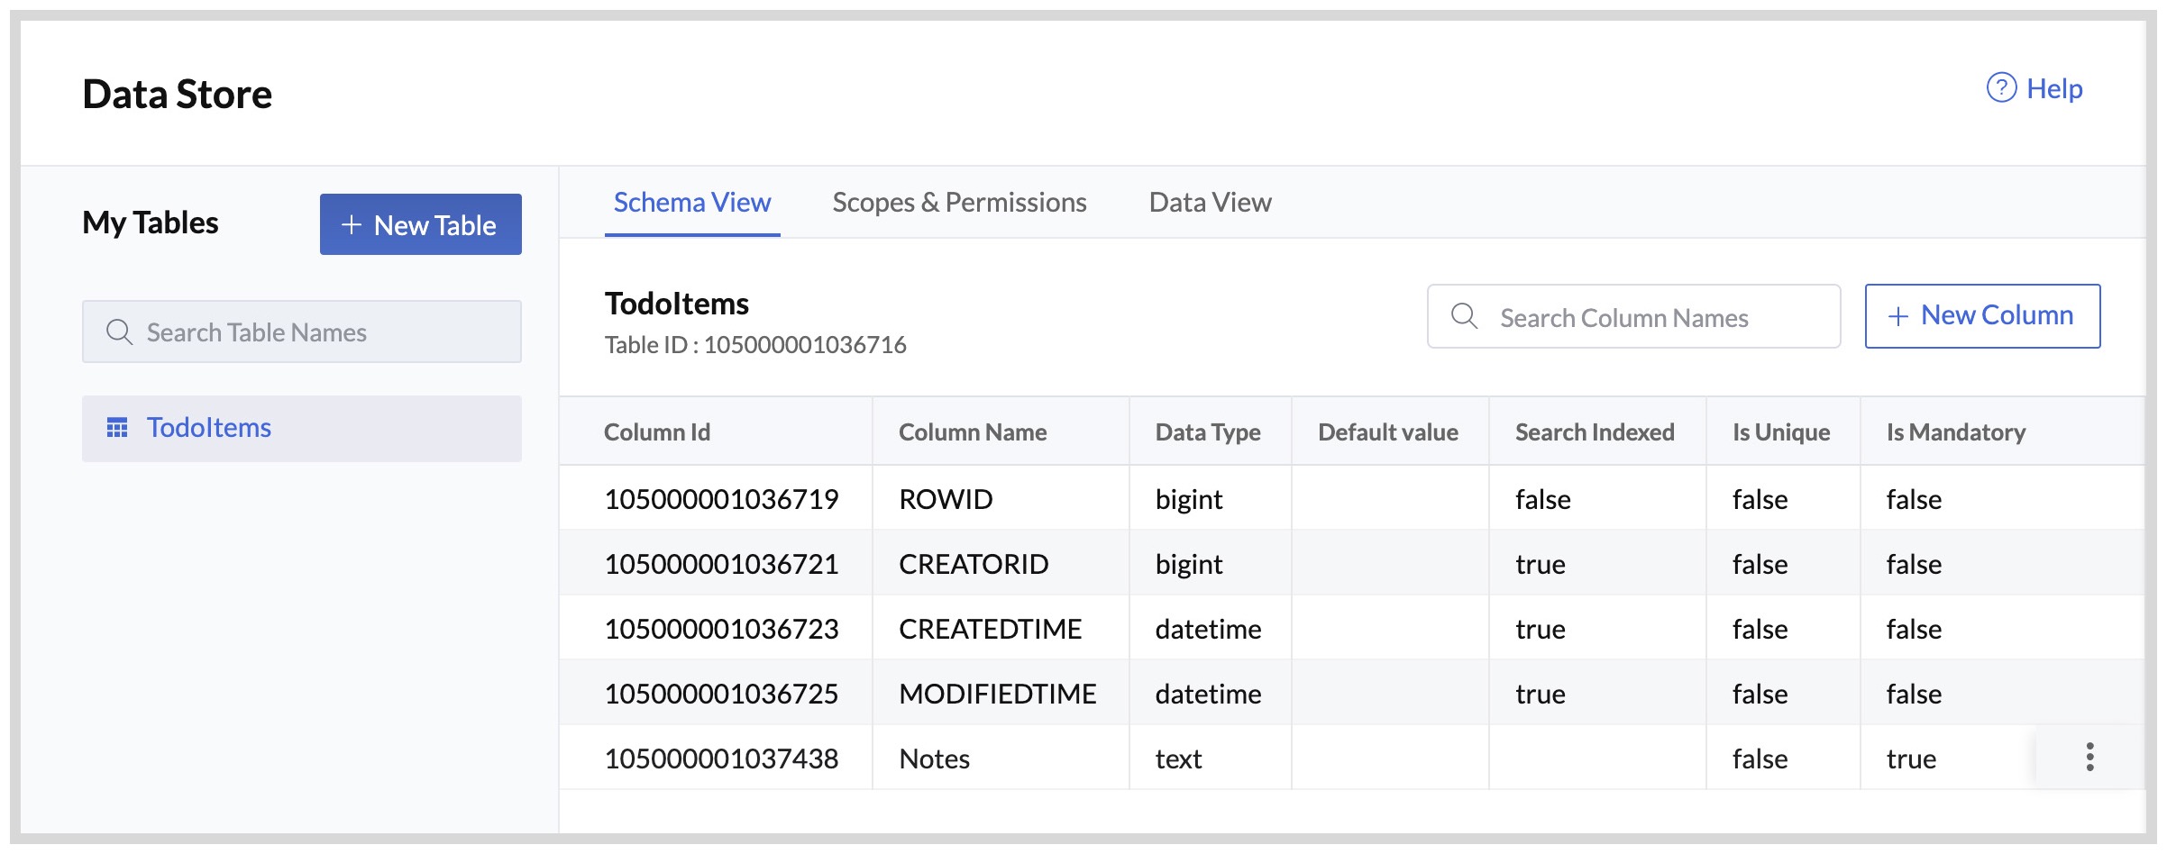This screenshot has height=854, width=2167.
Task: Click the Data Store page title
Action: click(178, 94)
